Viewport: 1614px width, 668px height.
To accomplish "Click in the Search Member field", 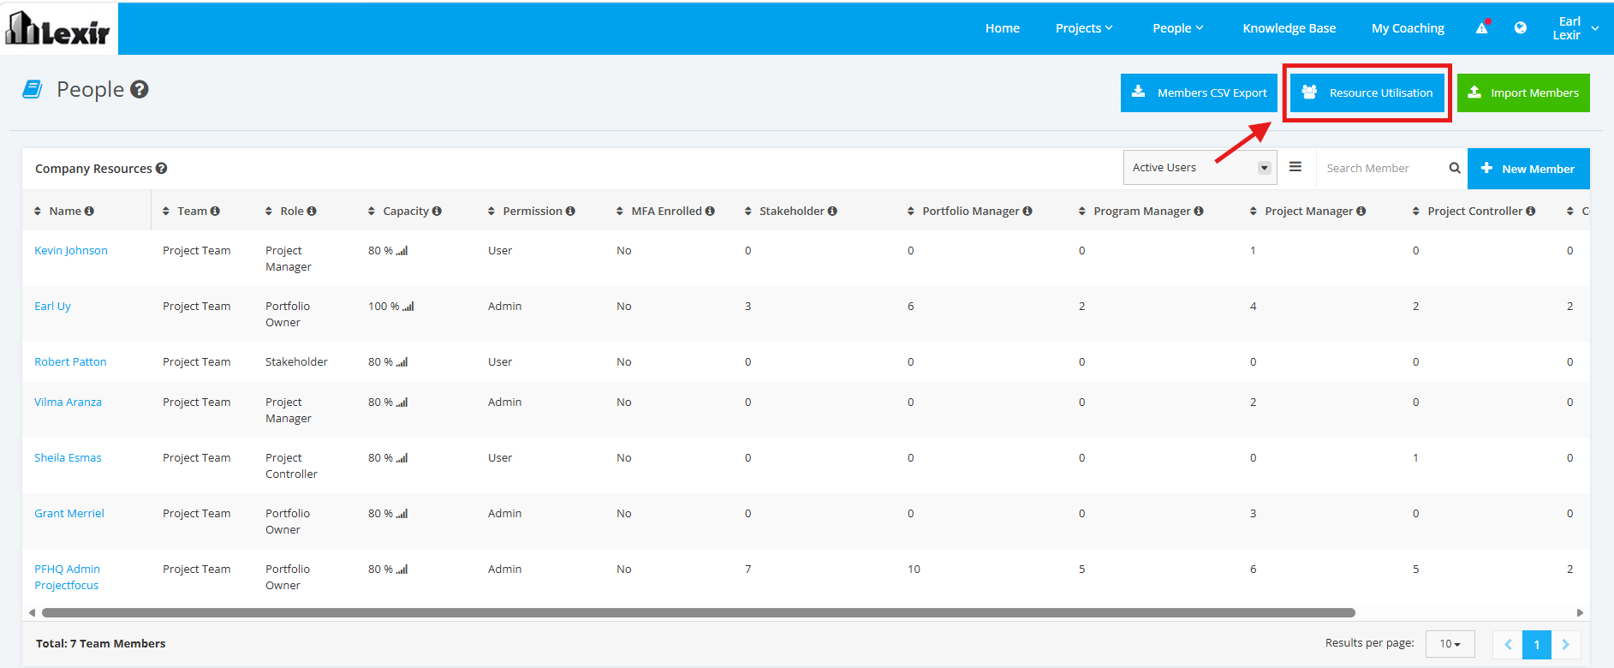I will (1381, 168).
